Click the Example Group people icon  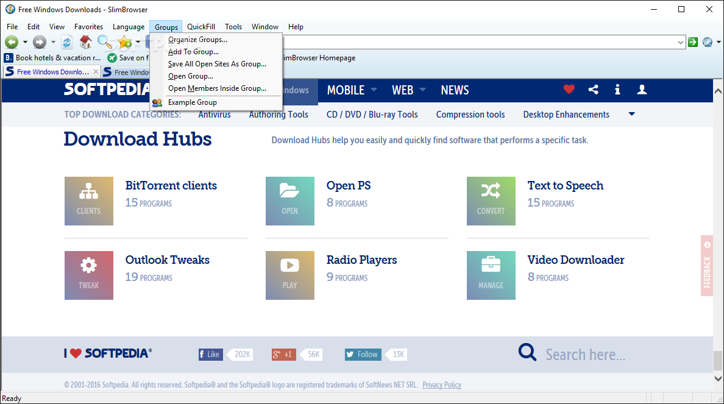(x=157, y=102)
